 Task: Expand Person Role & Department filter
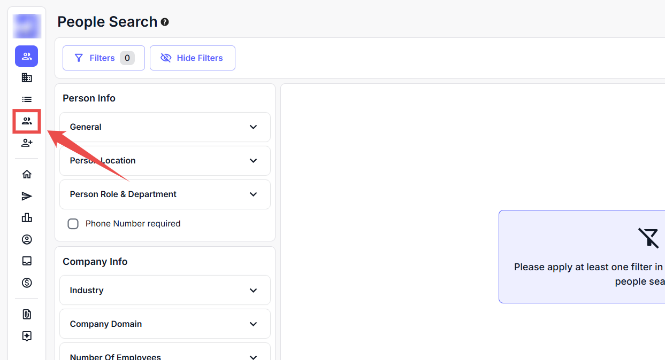(165, 194)
